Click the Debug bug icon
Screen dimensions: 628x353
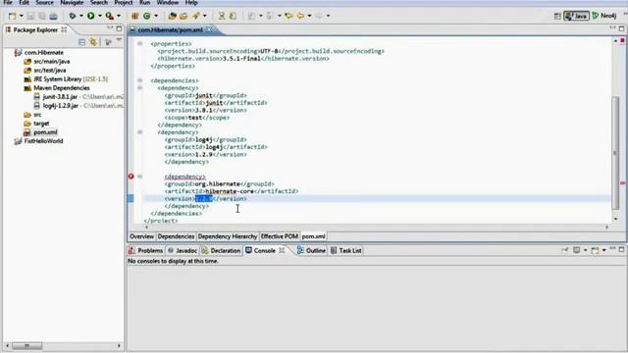(72, 16)
